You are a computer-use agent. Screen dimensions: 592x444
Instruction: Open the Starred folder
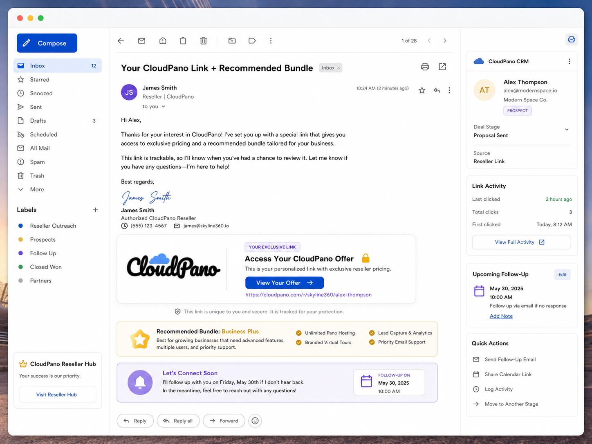(58, 80)
